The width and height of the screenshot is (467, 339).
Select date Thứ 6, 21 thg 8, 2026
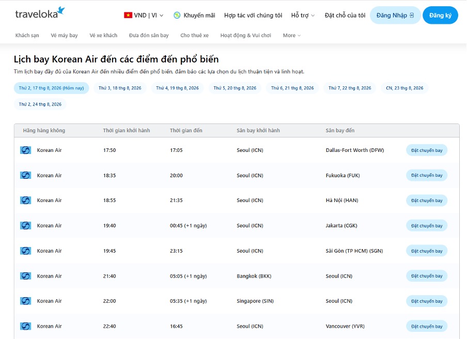292,88
